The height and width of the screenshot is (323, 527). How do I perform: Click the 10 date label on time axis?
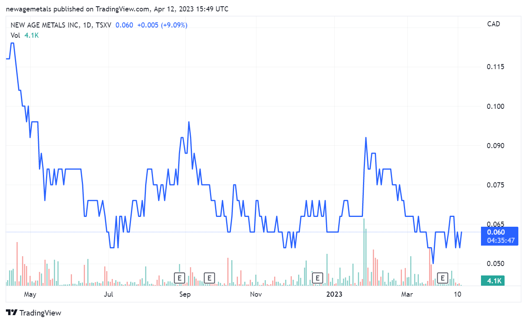[457, 294]
